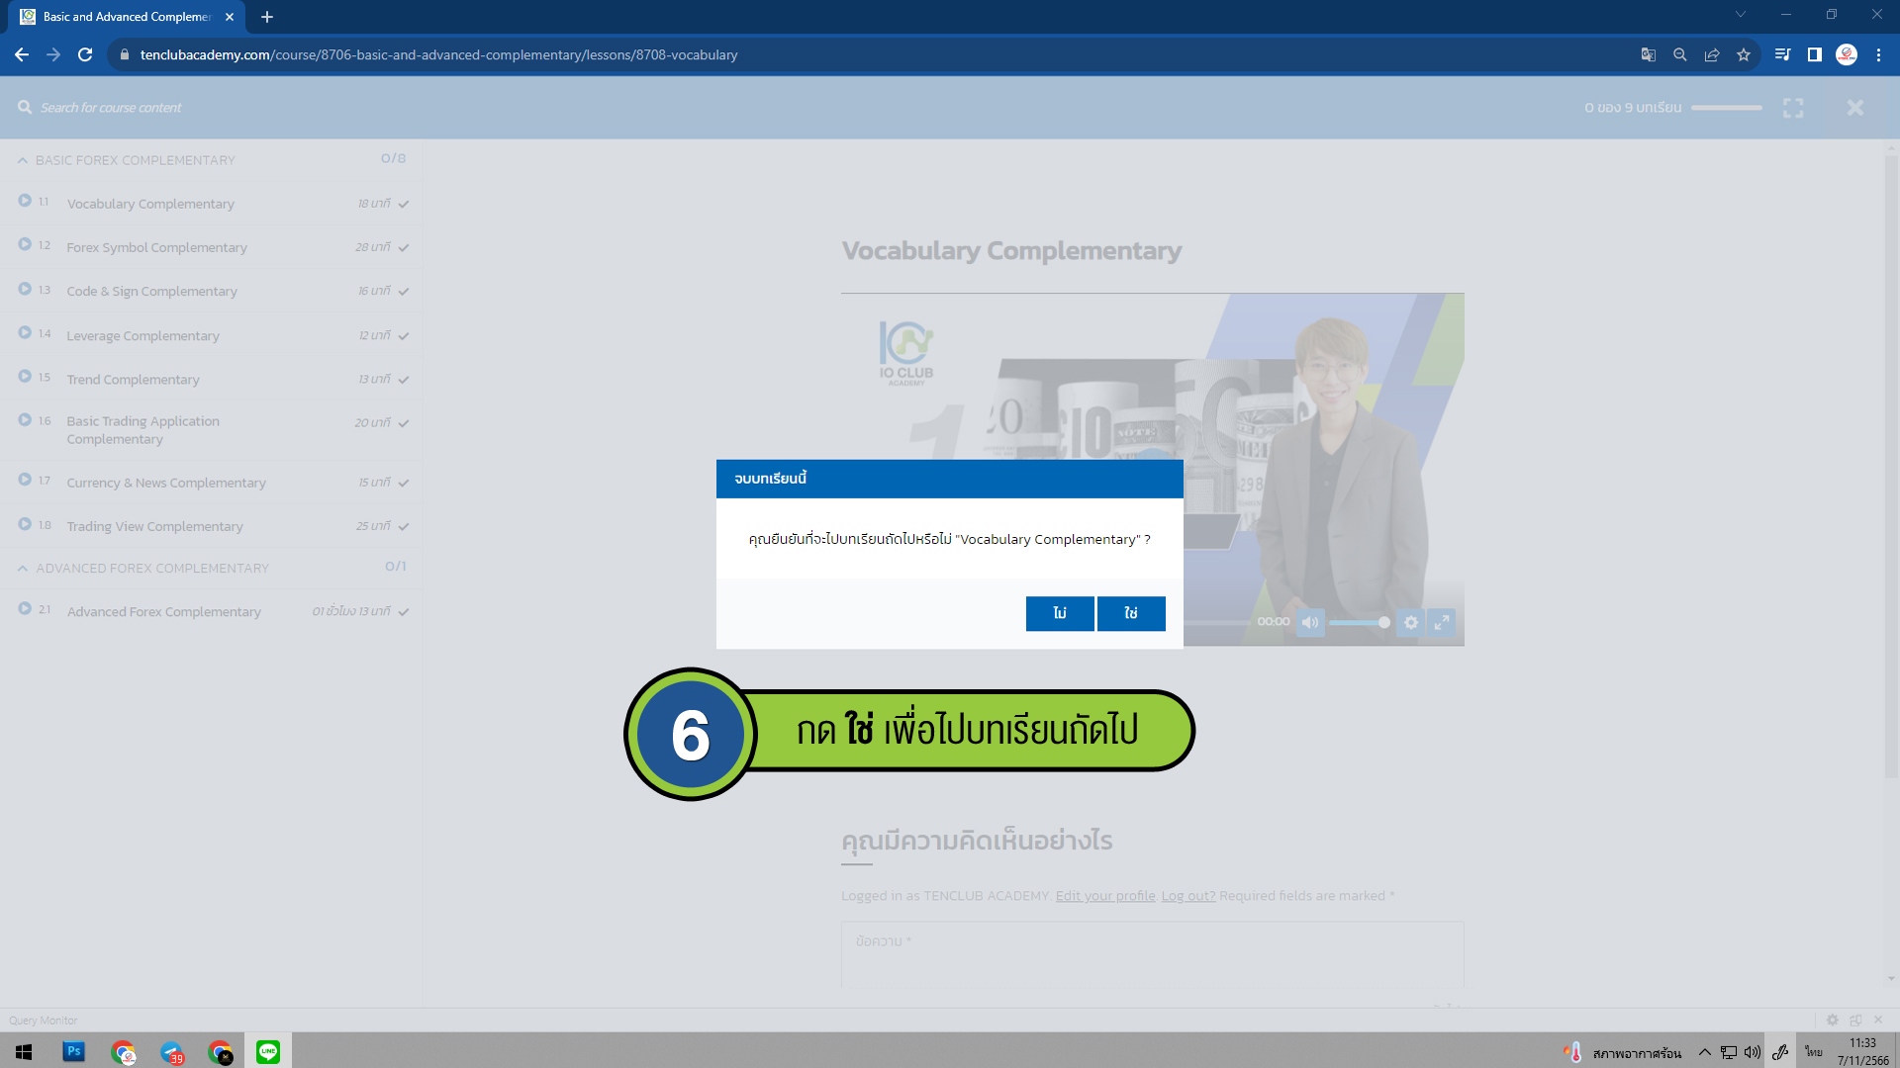1900x1068 pixels.
Task: Open the zoom magnifier icon in address bar
Action: [x=1679, y=54]
